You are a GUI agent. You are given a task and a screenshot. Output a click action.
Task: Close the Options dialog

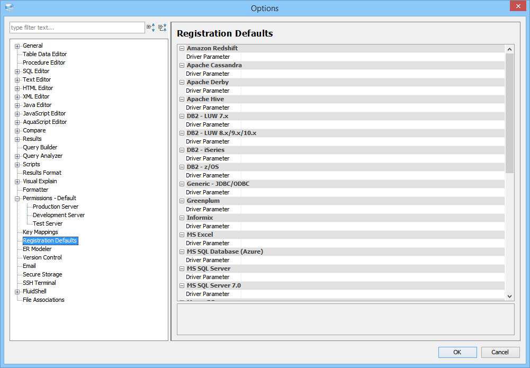pyautogui.click(x=518, y=6)
